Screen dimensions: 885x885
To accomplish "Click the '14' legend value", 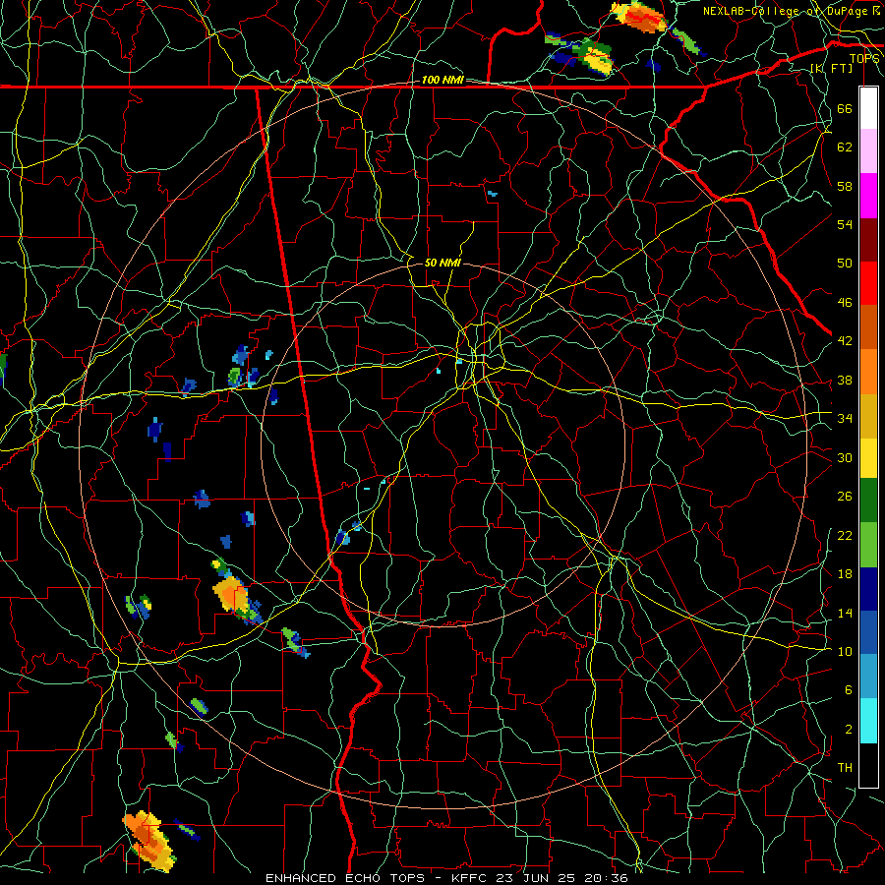I will tap(845, 613).
